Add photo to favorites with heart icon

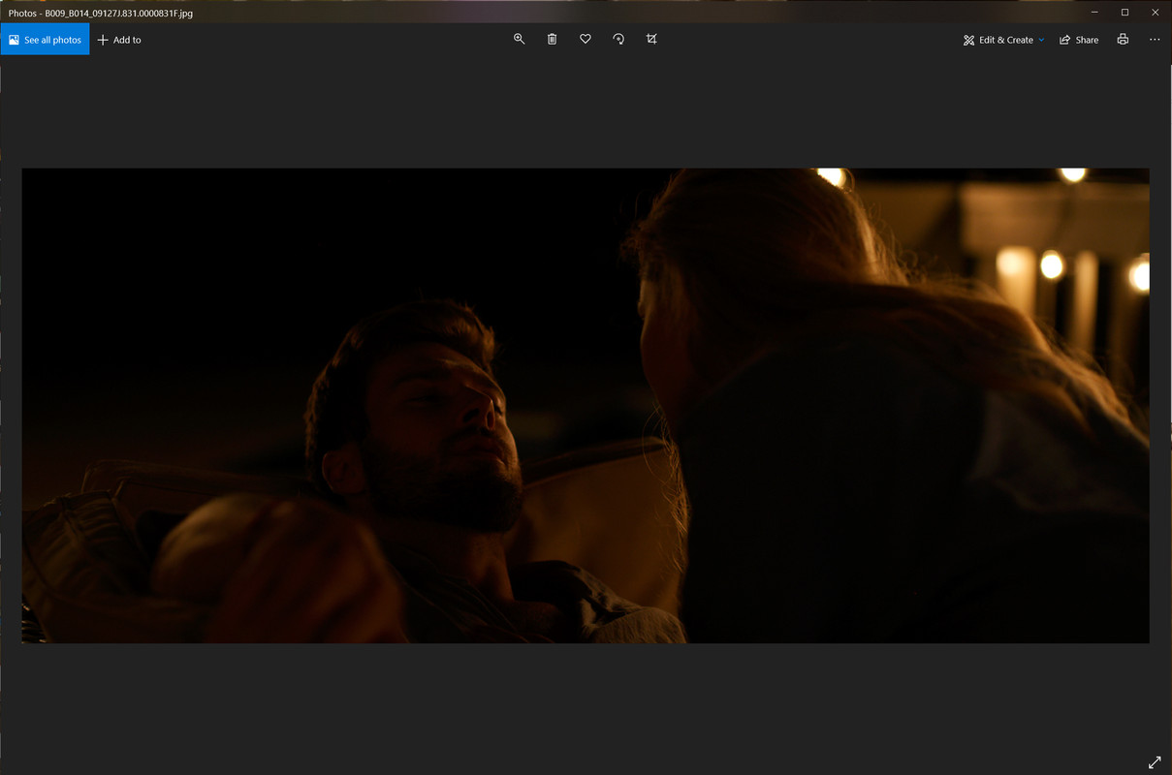point(586,39)
